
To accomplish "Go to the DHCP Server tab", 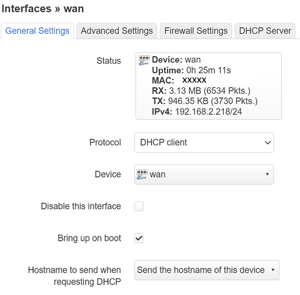I will tap(265, 31).
